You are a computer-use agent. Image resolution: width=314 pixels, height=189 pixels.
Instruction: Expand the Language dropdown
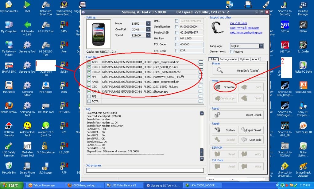[261, 46]
